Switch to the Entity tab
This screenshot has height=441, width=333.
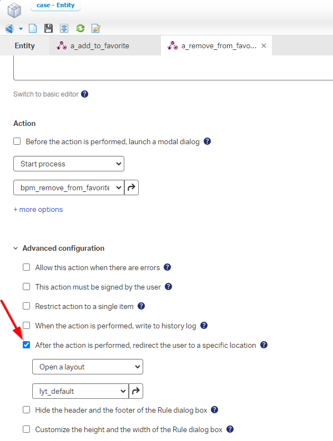tap(24, 46)
